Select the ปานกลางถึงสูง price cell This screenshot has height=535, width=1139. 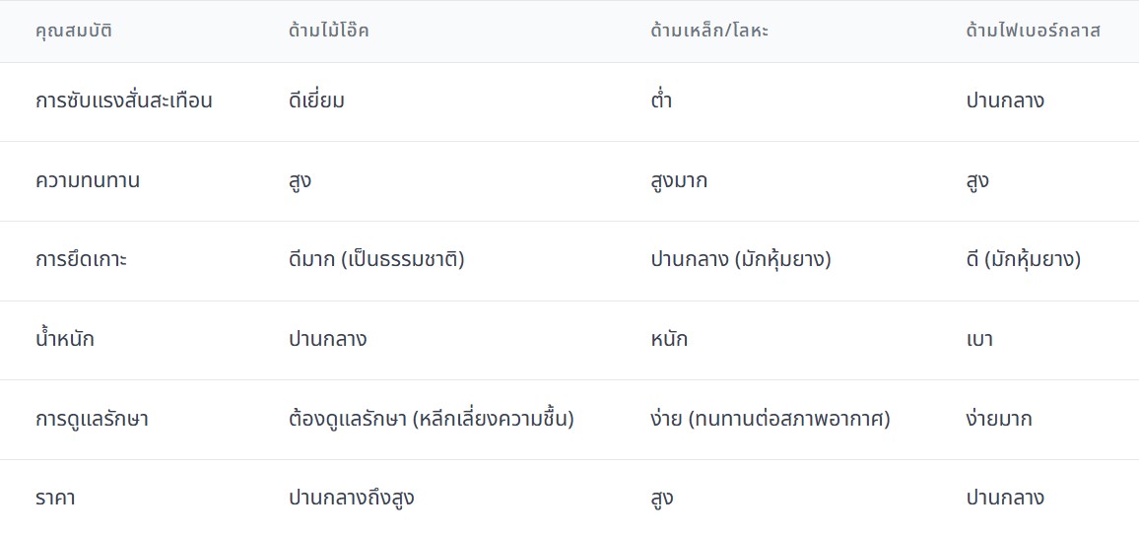click(x=352, y=499)
